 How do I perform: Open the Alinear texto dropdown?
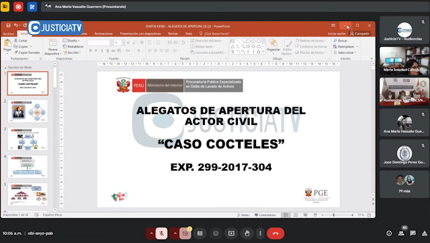pos(202,46)
